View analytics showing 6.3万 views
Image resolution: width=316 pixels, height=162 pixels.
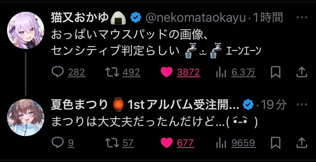coord(236,72)
